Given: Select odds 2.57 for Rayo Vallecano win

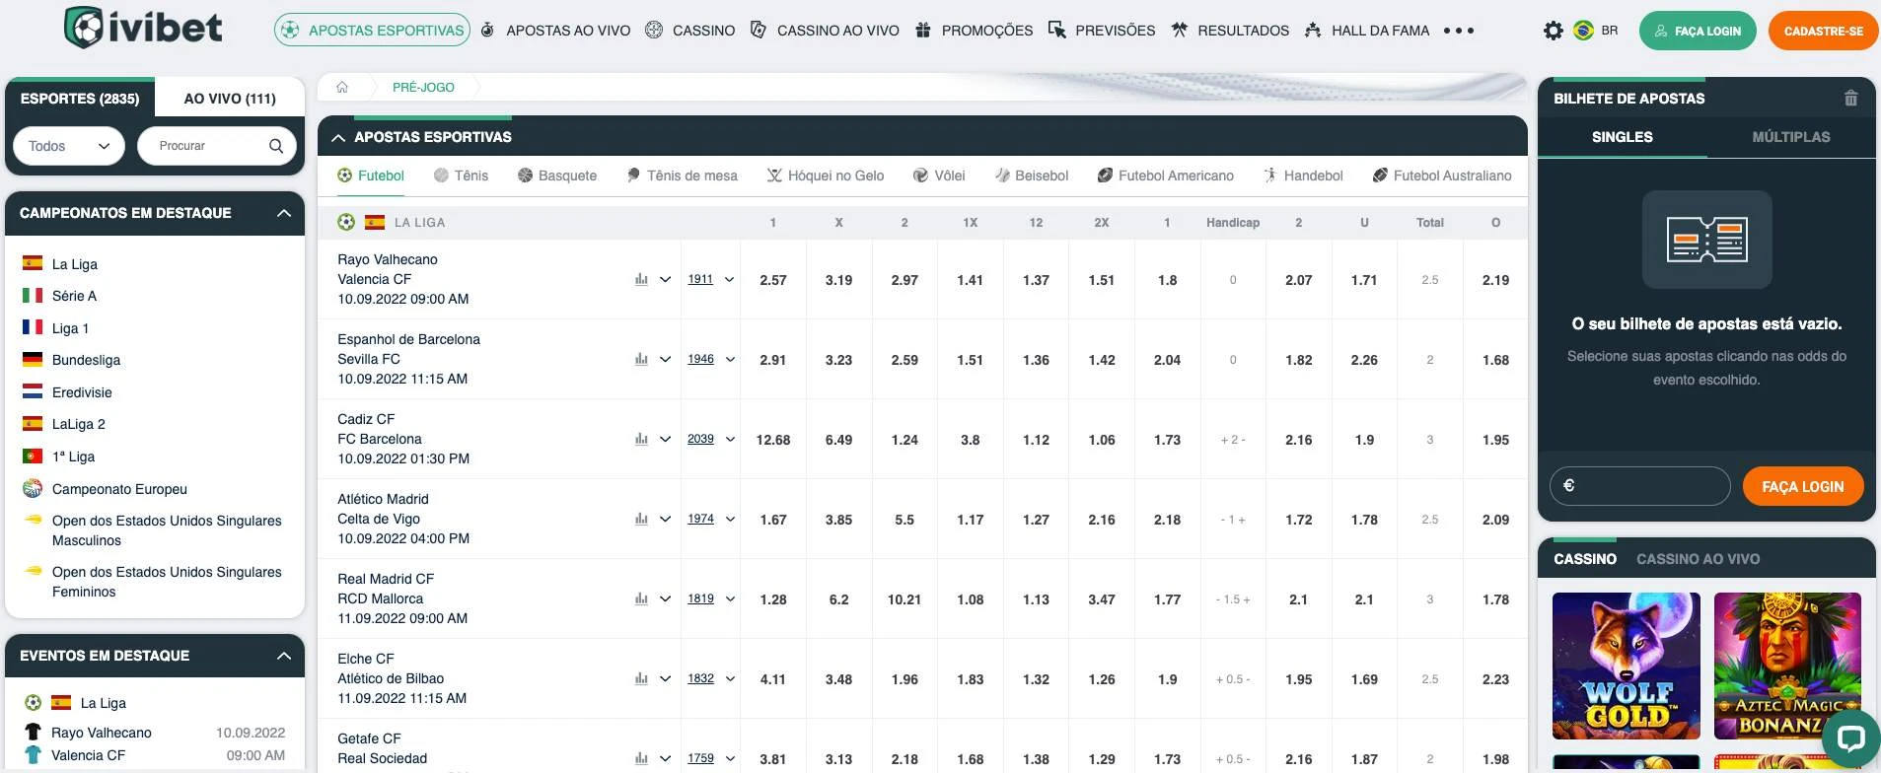Looking at the screenshot, I should 773,280.
